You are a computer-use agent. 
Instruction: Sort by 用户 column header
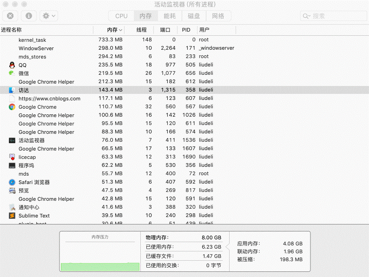(217, 30)
